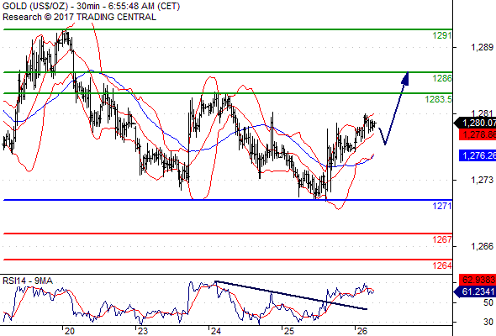Click the red 1264 support label
The width and height of the screenshot is (496, 336).
[442, 265]
